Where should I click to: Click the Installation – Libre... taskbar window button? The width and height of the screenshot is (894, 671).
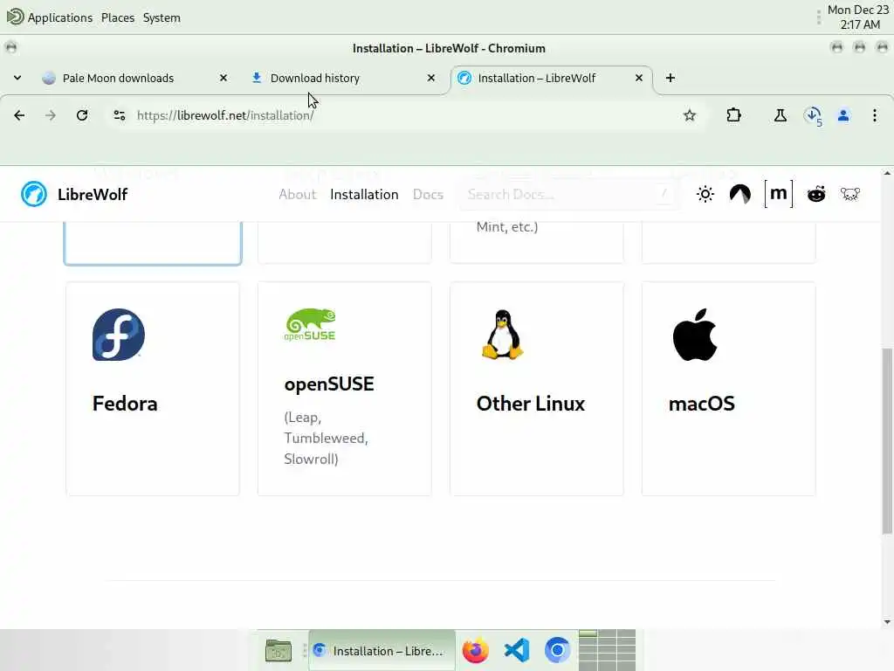[382, 650]
